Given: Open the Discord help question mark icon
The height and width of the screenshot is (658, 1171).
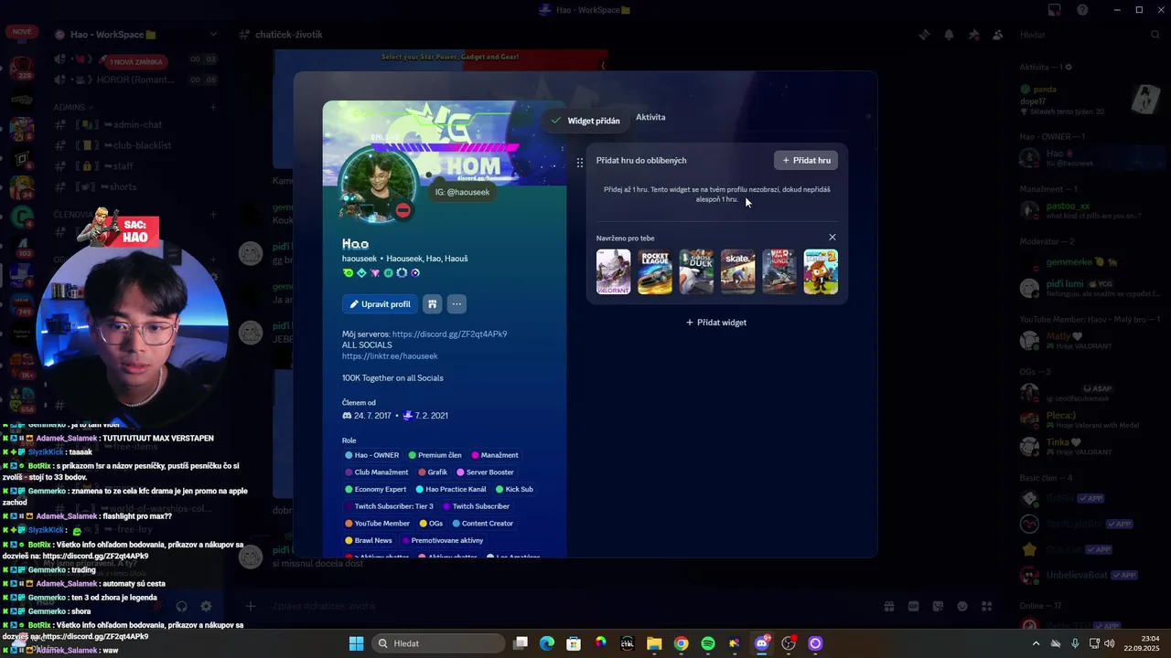Looking at the screenshot, I should click(x=1082, y=10).
